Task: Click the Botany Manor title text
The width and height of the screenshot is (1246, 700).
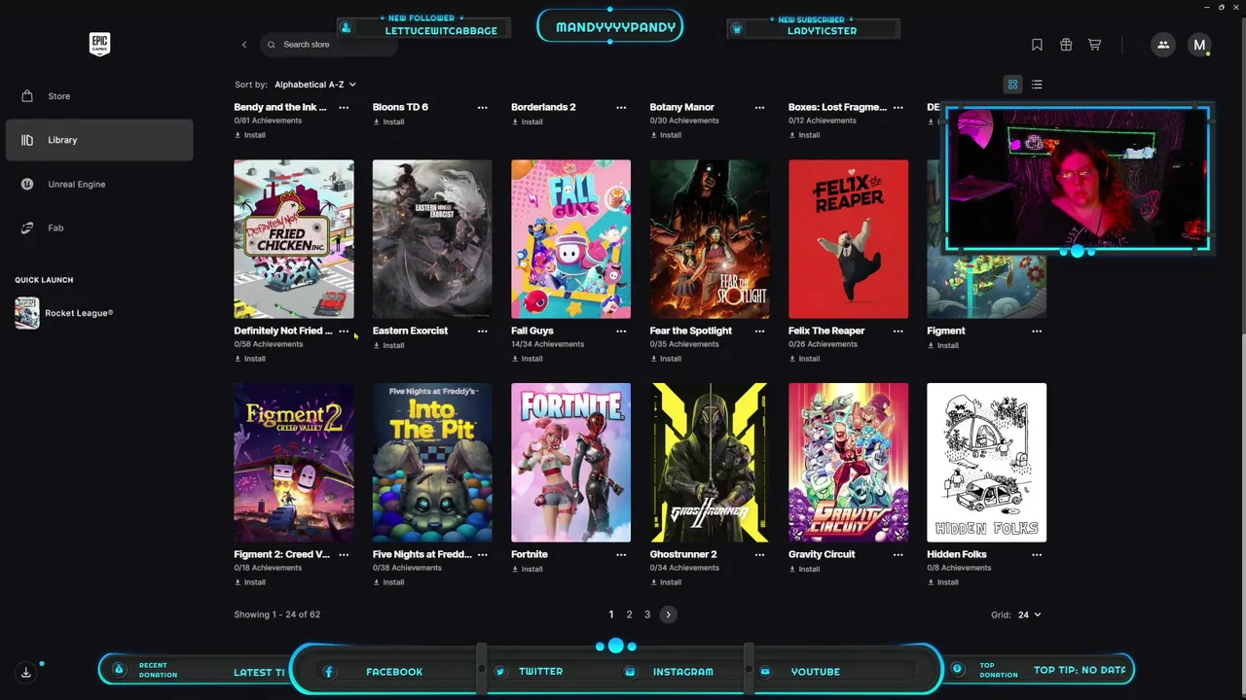Action: click(681, 107)
